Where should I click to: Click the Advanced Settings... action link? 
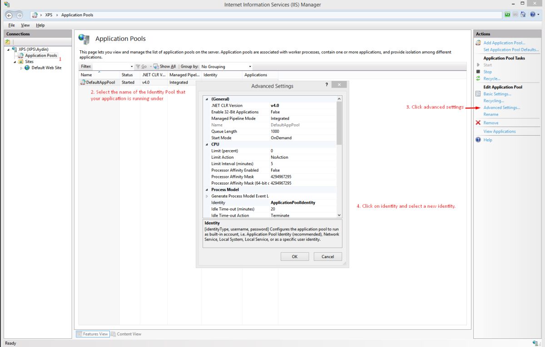click(x=502, y=108)
